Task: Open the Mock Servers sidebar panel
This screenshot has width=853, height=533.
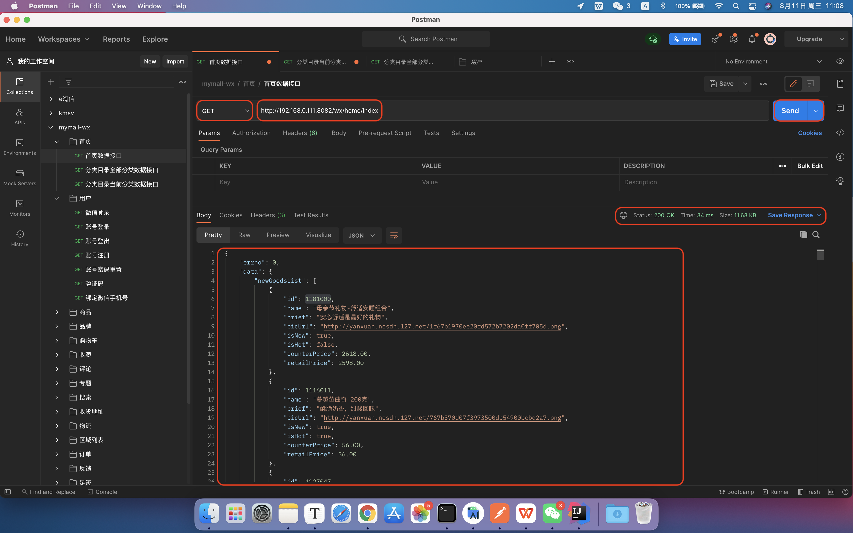Action: [20, 177]
